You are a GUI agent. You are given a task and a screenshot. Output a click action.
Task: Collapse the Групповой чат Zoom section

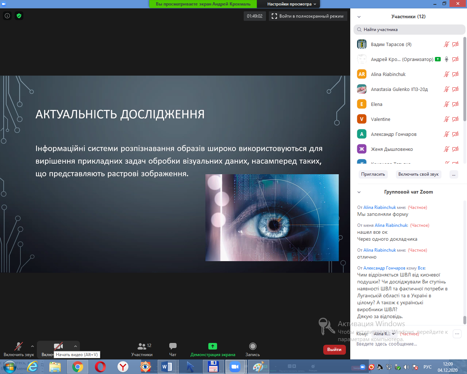point(359,192)
